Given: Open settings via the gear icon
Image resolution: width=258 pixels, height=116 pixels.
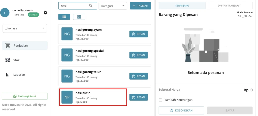Looking at the screenshot, I should [46, 13].
